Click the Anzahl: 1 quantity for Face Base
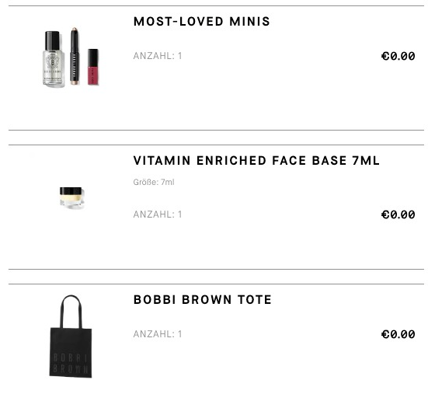428x401 pixels. pos(158,214)
